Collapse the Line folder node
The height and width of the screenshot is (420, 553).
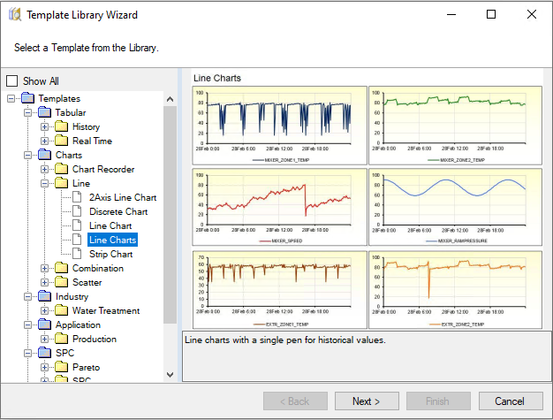(x=45, y=184)
